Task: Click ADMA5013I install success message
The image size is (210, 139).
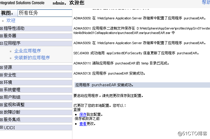Action: pyautogui.click(x=109, y=73)
